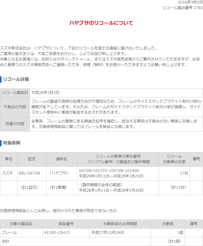Click the sentence starting スズキ株式会社は

pyautogui.click(x=79, y=48)
